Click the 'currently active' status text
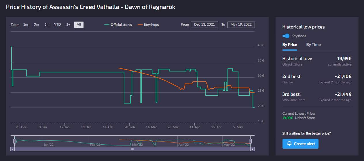This screenshot has height=161, width=364. (x=340, y=64)
